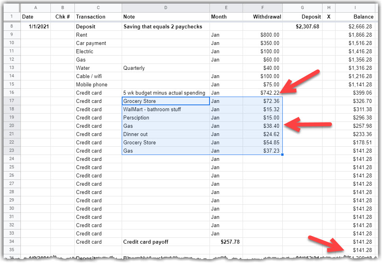
Task: Select the 'Rent' transaction cell
Action: [98, 35]
